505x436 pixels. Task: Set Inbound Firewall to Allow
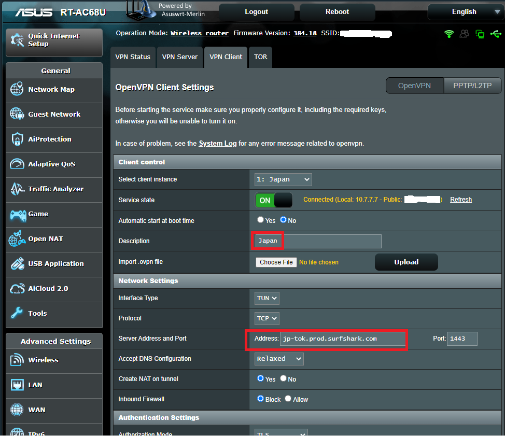click(288, 399)
